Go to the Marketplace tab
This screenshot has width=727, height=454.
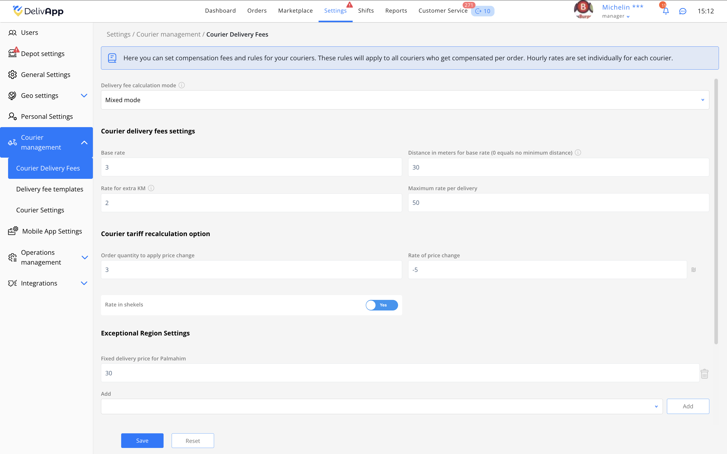point(295,11)
